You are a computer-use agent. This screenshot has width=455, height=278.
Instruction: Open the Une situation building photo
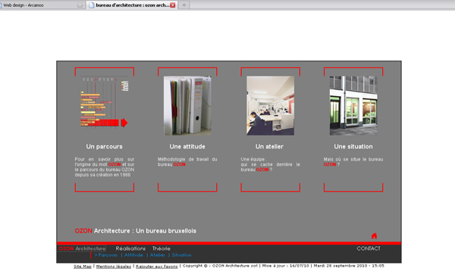coord(353,105)
